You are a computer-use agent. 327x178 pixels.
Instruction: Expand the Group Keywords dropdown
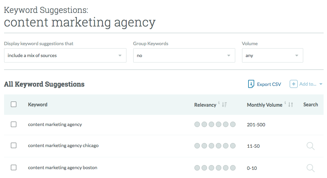tap(184, 55)
